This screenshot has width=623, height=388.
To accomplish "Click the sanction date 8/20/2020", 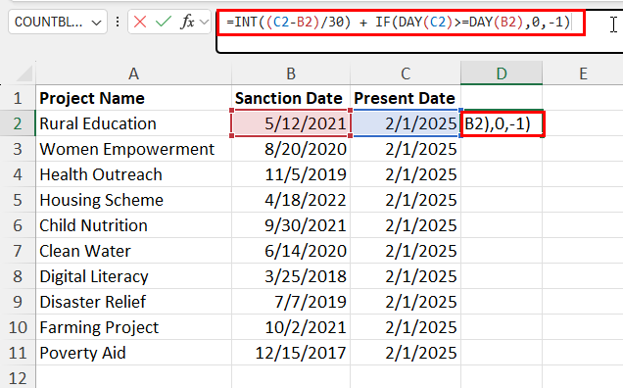I will click(291, 149).
